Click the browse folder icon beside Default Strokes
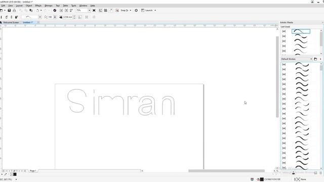Screen dimensions: 324x182 [x=315, y=59]
